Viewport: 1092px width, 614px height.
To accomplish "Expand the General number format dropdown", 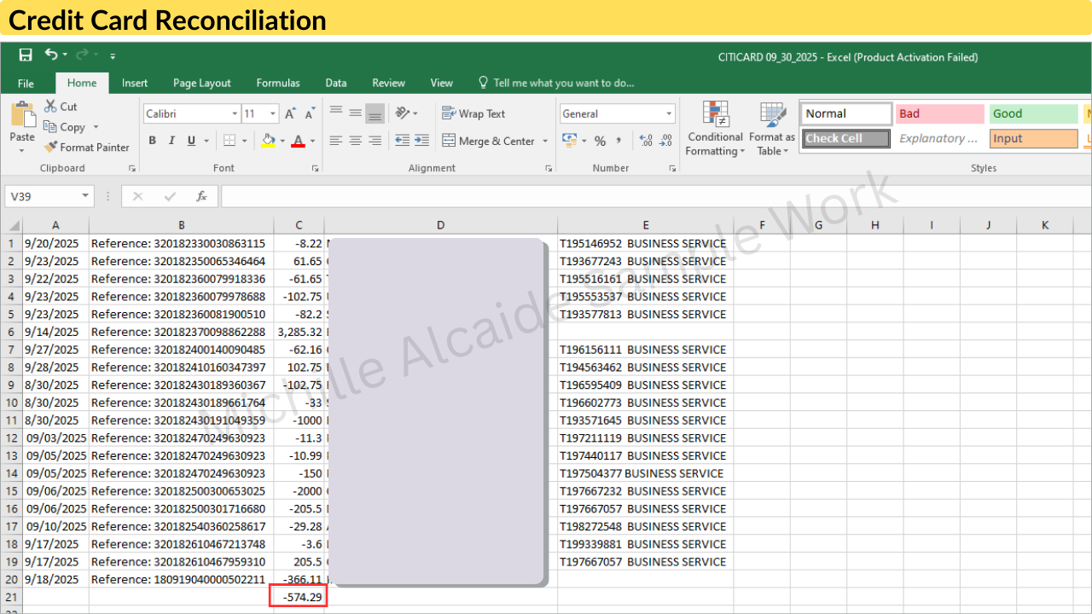I will pyautogui.click(x=669, y=113).
